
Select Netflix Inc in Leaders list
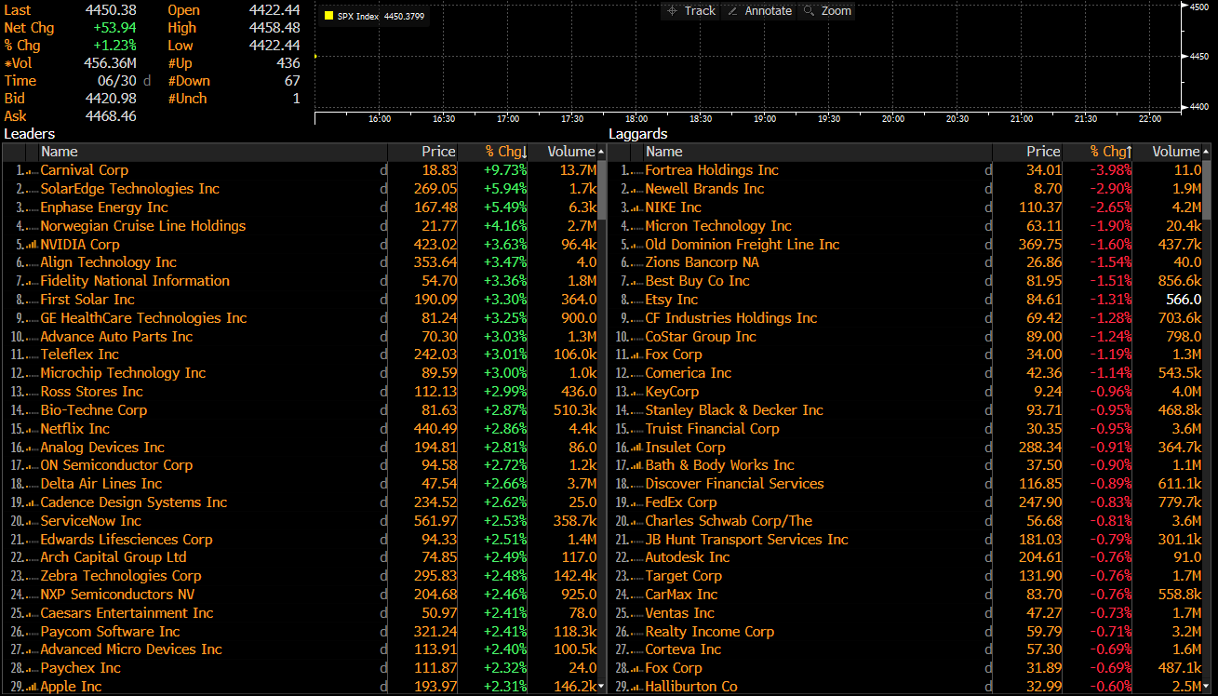tap(74, 429)
